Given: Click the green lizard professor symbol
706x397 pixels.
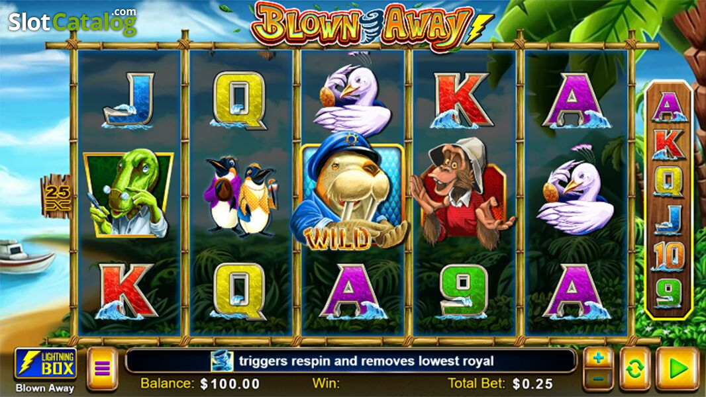Looking at the screenshot, I should click(x=128, y=193).
